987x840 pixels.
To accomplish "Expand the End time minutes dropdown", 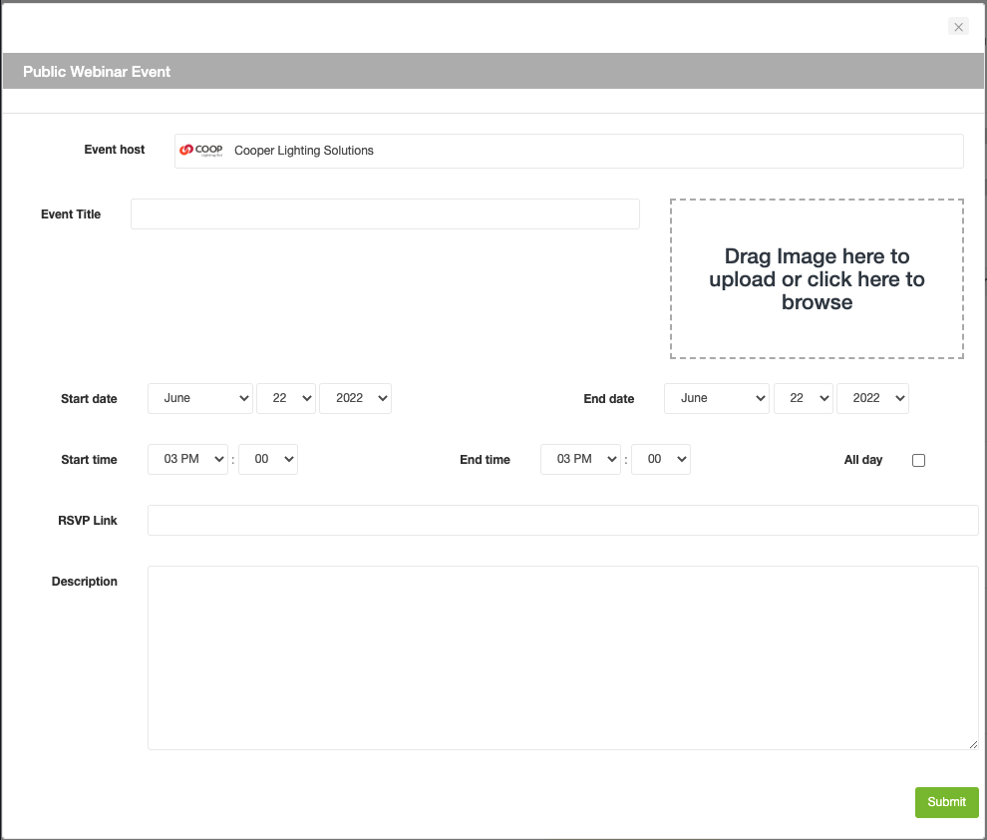I will coord(661,459).
